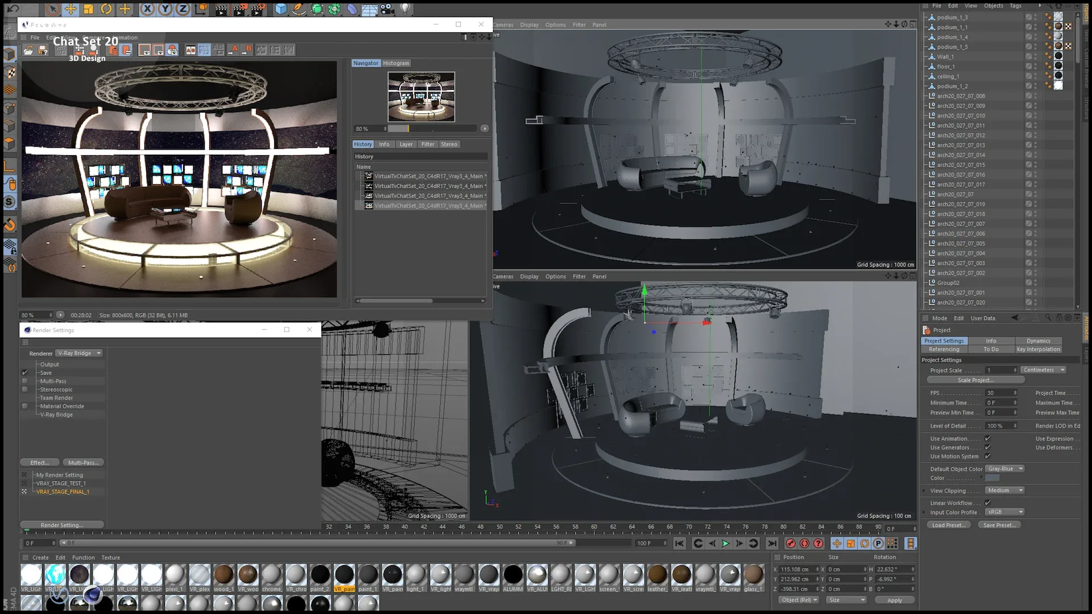This screenshot has width=1092, height=614.
Task: Toggle the Multi-Pass checkbox in render output
Action: tap(24, 381)
